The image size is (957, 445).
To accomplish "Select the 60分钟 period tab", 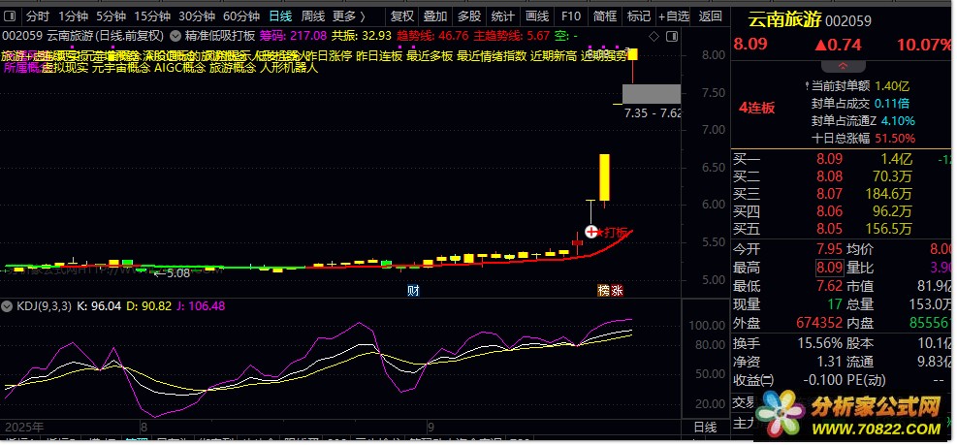I will coord(240,16).
